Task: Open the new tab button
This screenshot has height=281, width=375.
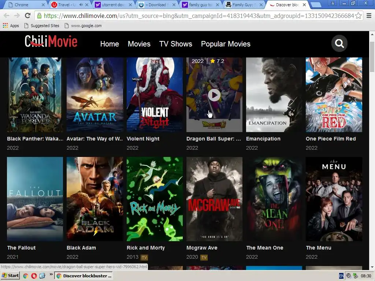Action: pos(316,5)
